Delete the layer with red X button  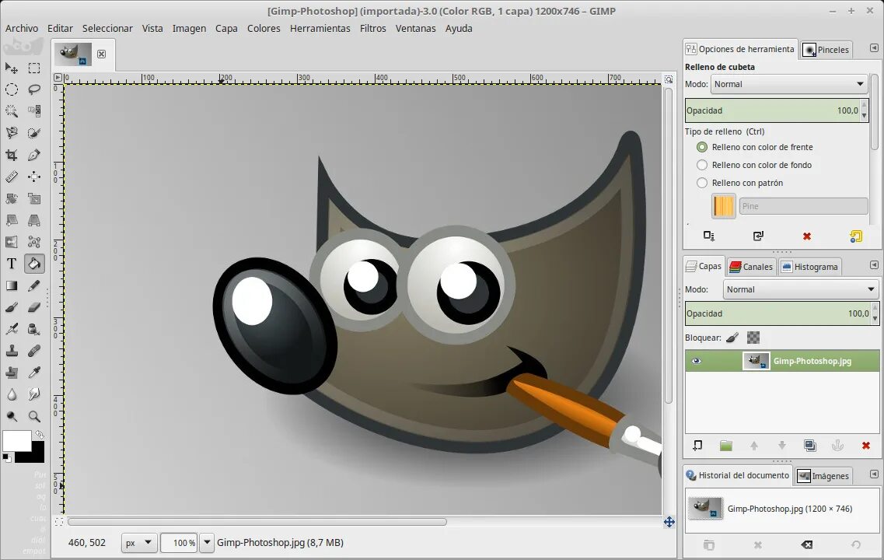tap(866, 446)
